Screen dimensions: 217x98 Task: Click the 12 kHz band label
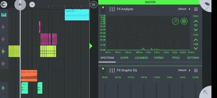pos(195,77)
